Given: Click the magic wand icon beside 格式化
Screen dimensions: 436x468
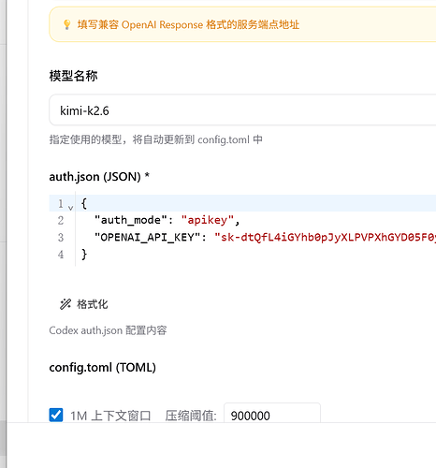Looking at the screenshot, I should click(x=65, y=304).
